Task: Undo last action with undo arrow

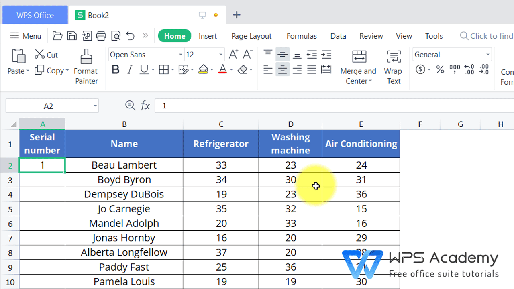Action: [x=130, y=36]
